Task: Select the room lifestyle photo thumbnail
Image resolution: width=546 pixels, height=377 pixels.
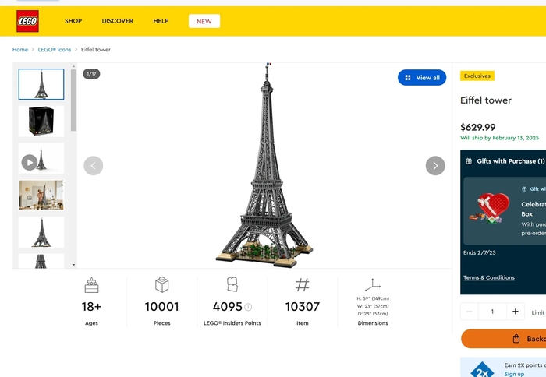Action: pos(41,196)
